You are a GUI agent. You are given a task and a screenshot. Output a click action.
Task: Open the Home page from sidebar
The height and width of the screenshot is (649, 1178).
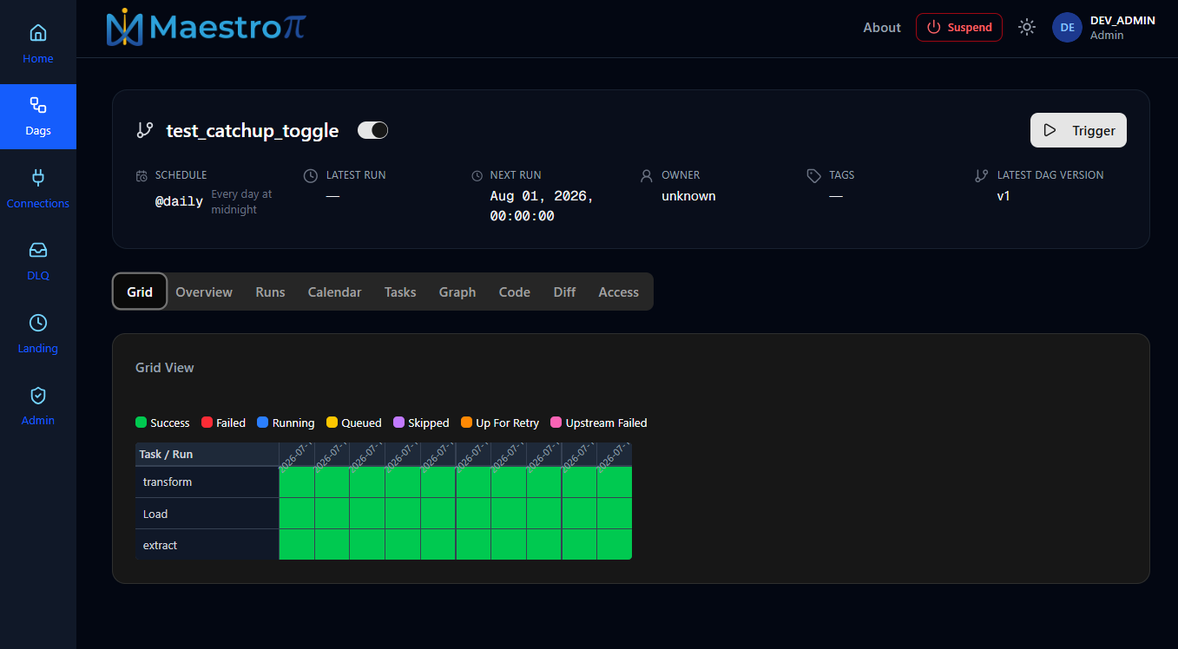pos(38,44)
